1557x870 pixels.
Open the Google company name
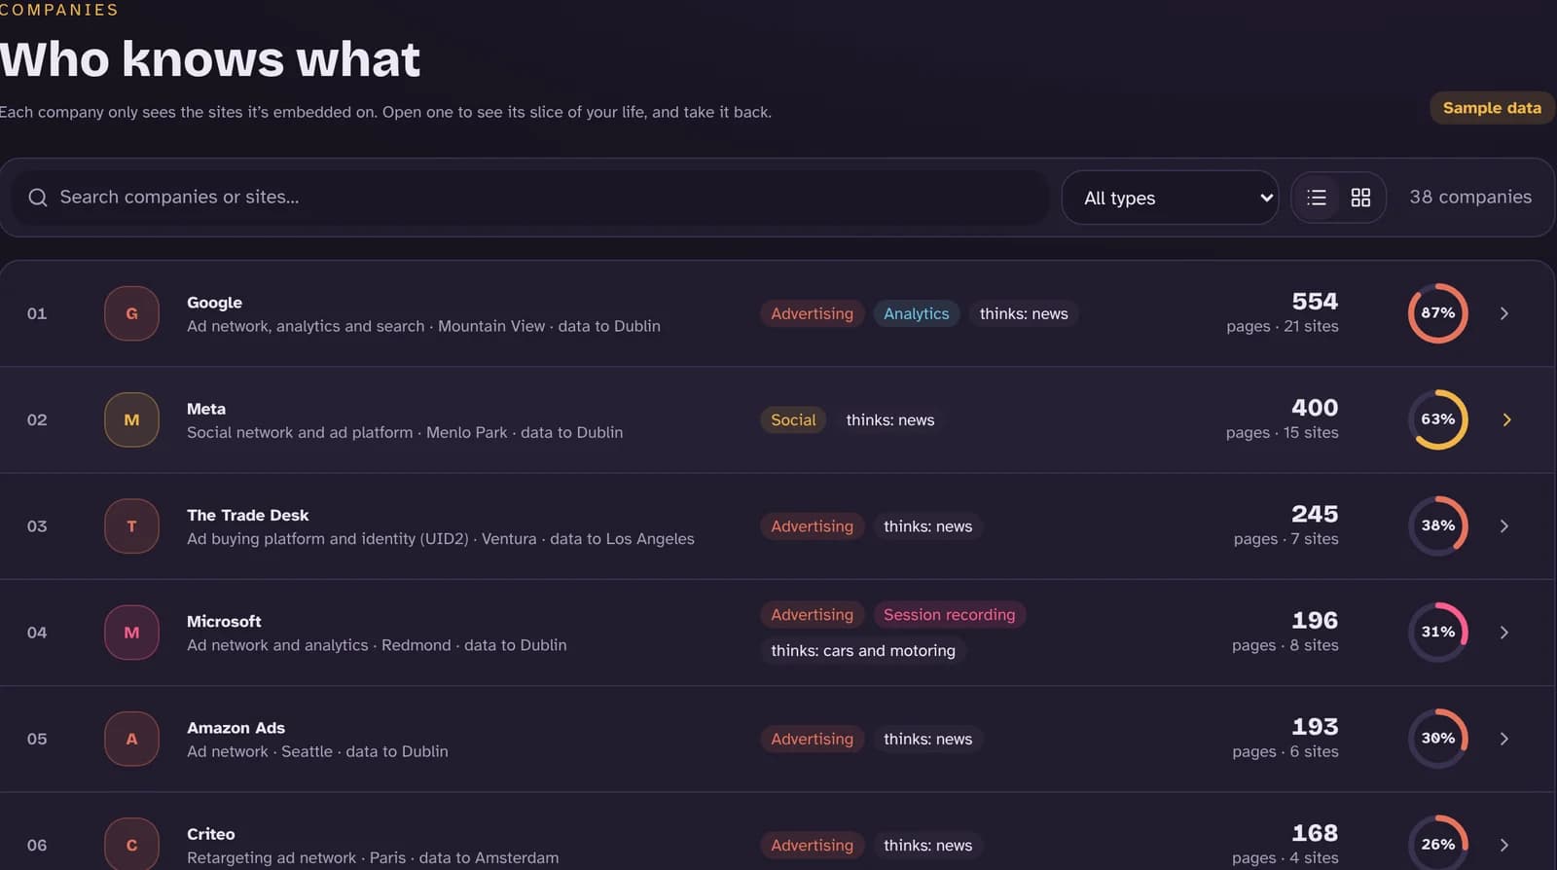coord(214,303)
